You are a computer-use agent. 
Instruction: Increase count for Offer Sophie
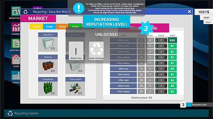point(157,91)
